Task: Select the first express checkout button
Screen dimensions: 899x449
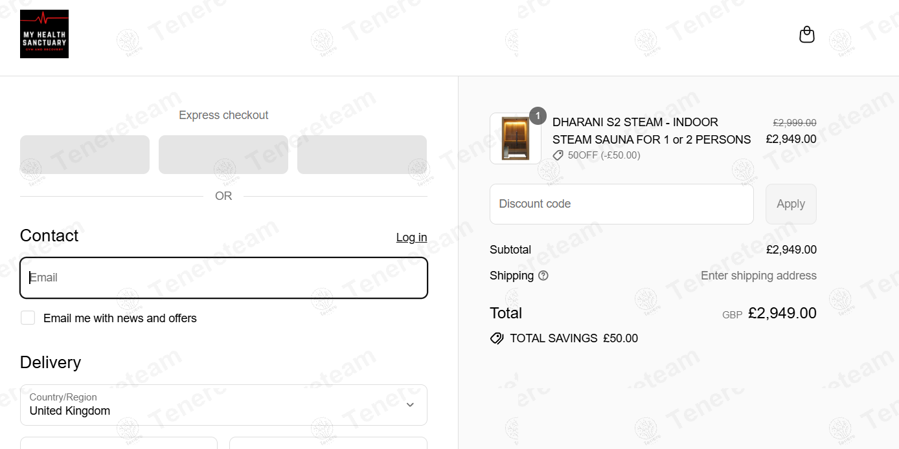Action: click(x=85, y=155)
